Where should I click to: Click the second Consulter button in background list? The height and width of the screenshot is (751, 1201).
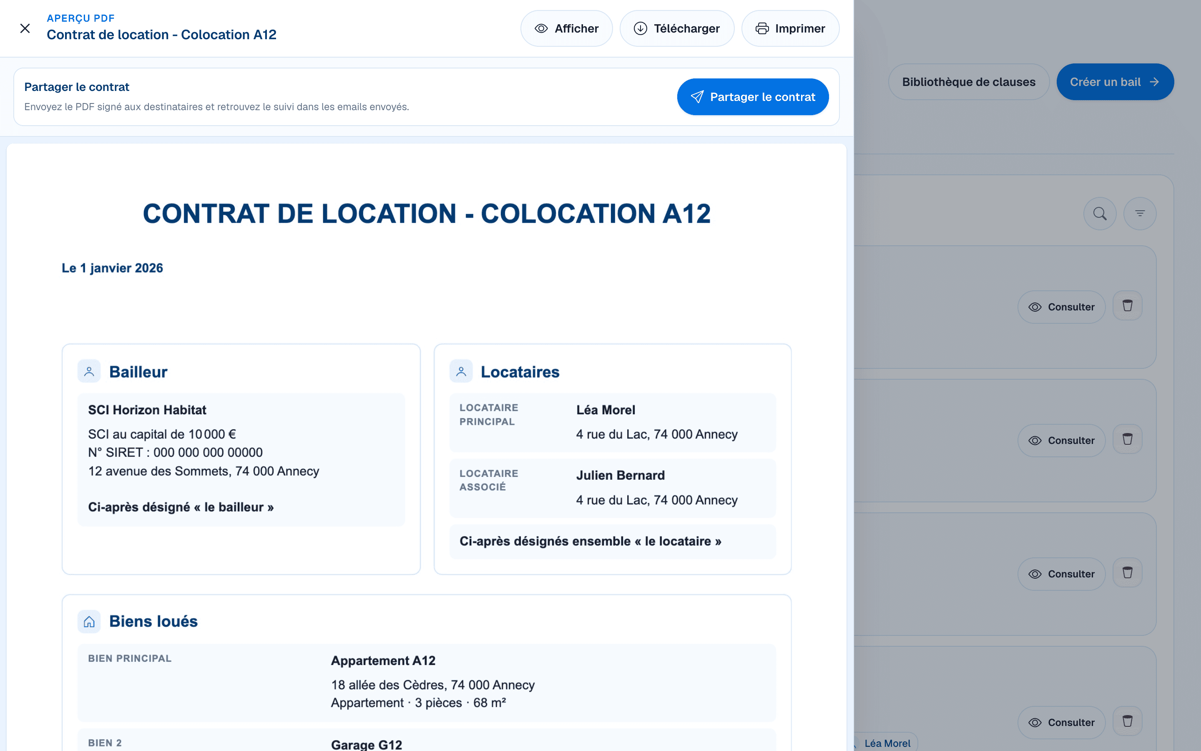pyautogui.click(x=1062, y=441)
